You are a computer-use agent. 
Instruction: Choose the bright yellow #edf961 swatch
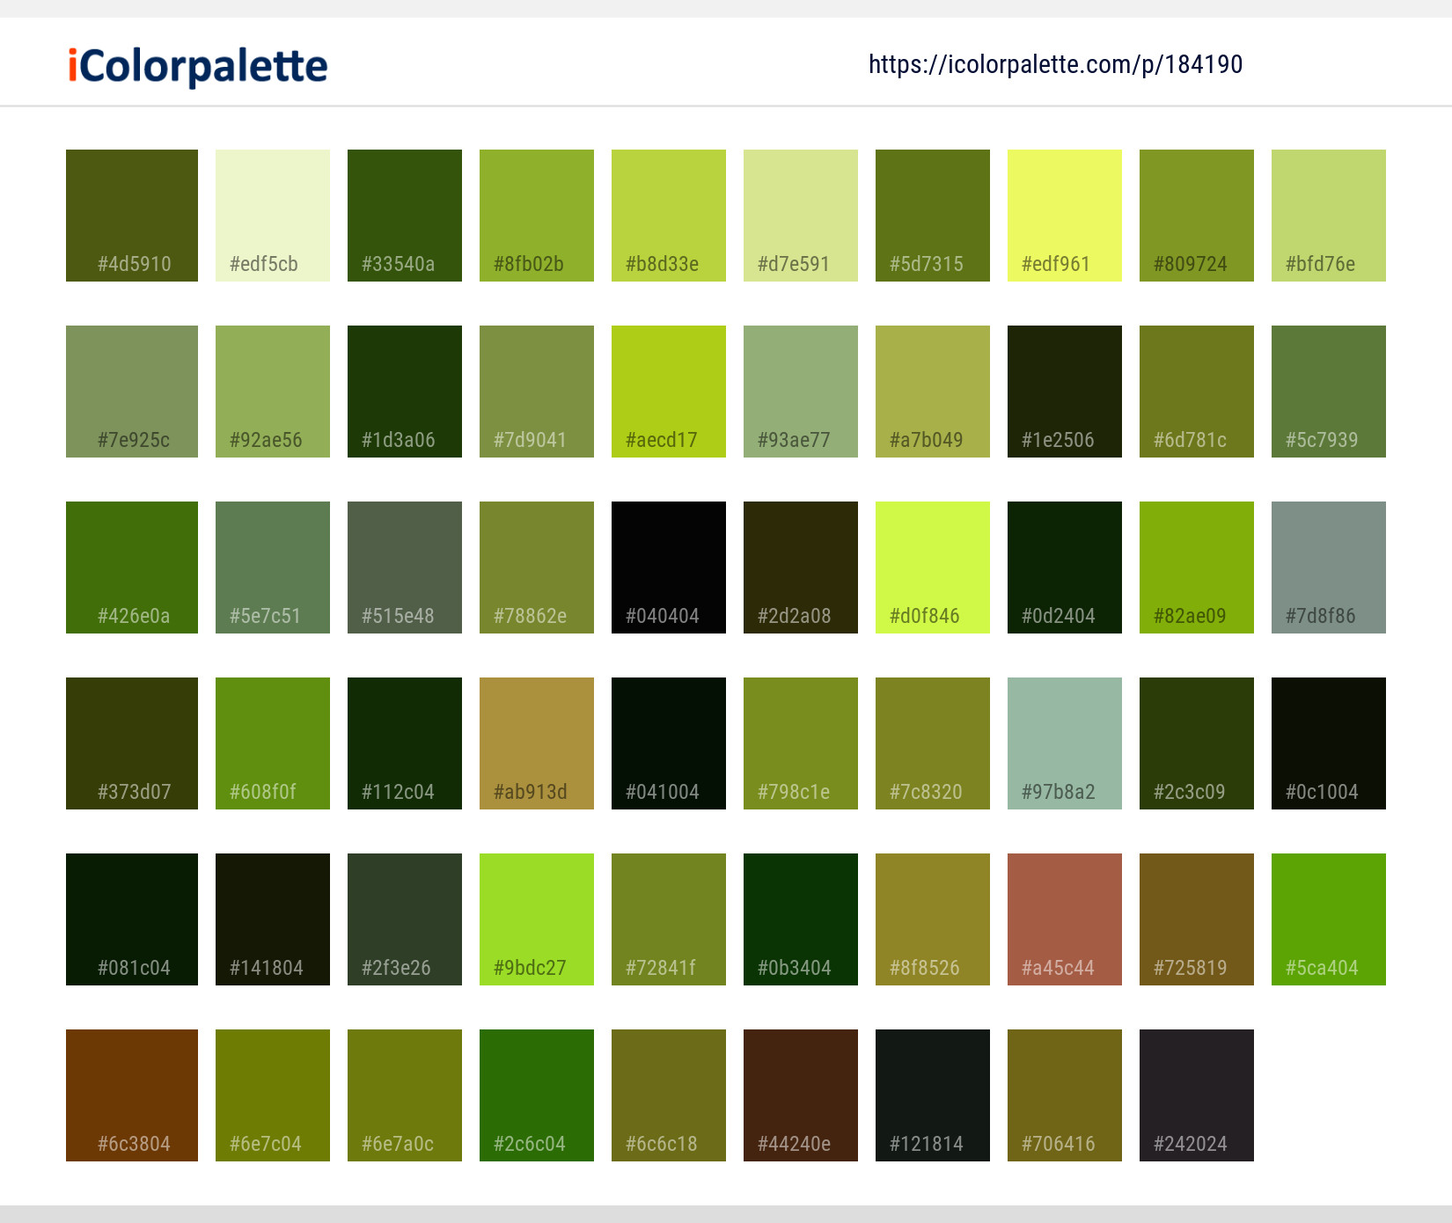(x=1065, y=216)
